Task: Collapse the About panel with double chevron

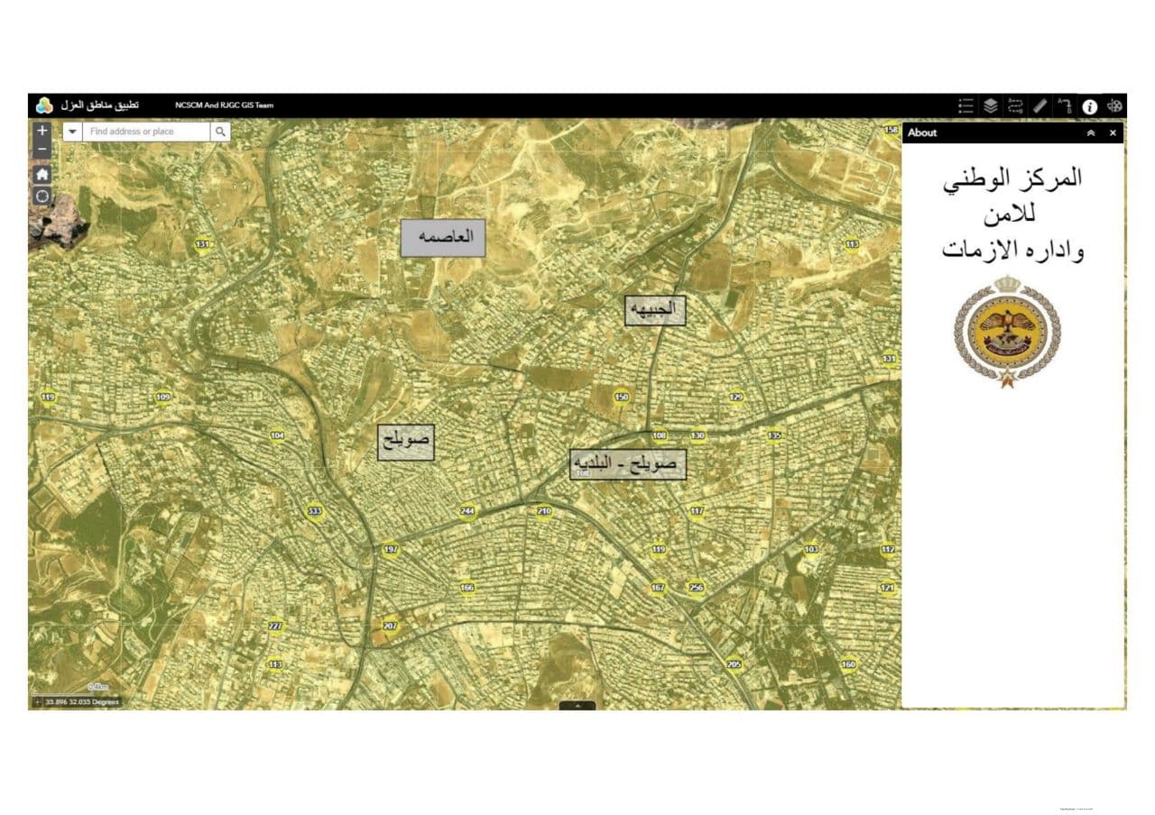Action: [x=1090, y=133]
